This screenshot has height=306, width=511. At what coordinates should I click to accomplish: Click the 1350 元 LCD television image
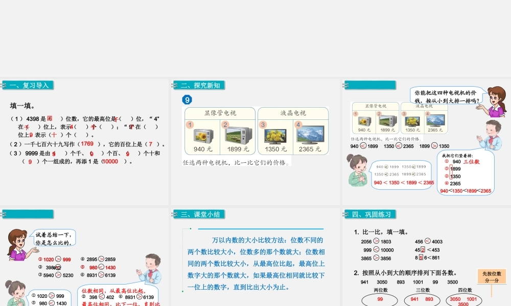tap(275, 135)
